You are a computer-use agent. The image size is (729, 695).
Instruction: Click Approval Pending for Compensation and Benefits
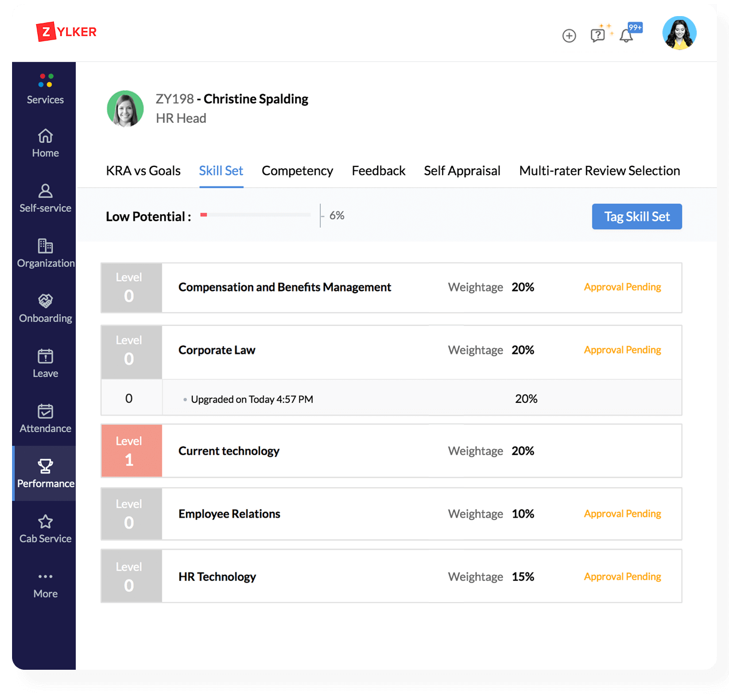(x=622, y=287)
